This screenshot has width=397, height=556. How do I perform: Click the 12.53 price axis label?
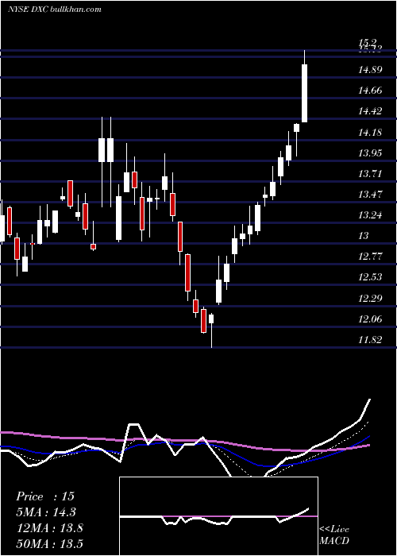[x=370, y=277]
